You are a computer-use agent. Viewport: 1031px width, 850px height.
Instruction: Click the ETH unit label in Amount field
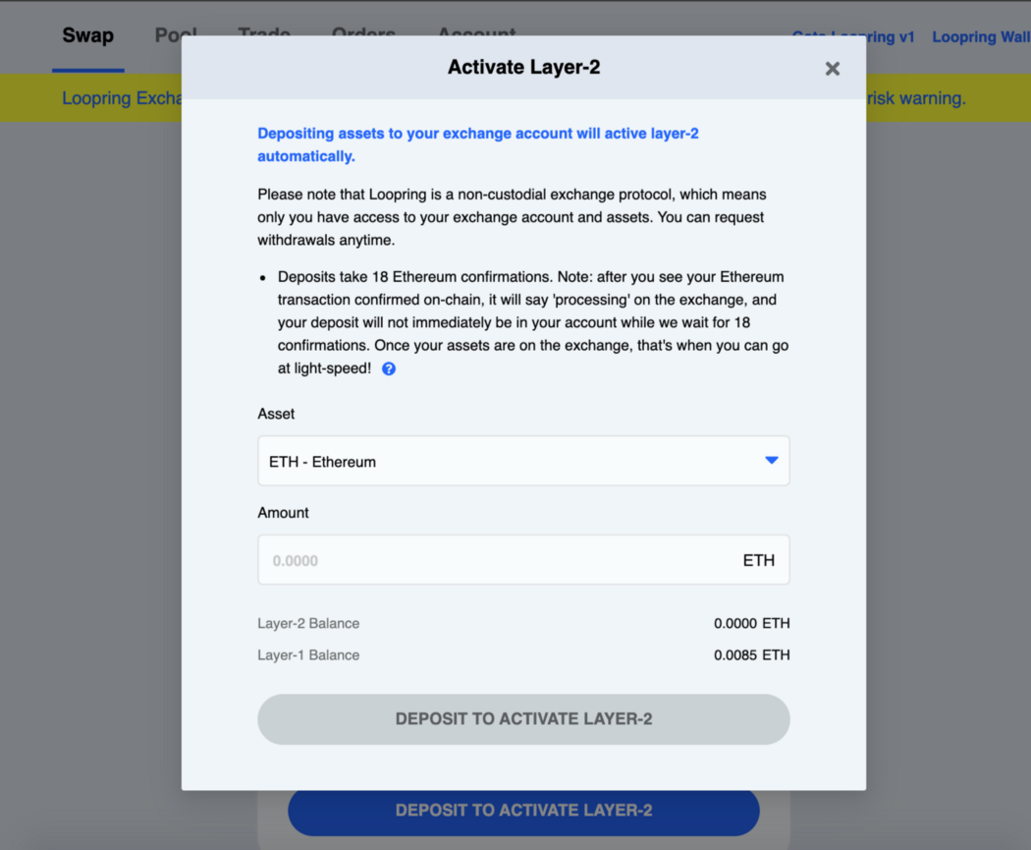pyautogui.click(x=758, y=560)
